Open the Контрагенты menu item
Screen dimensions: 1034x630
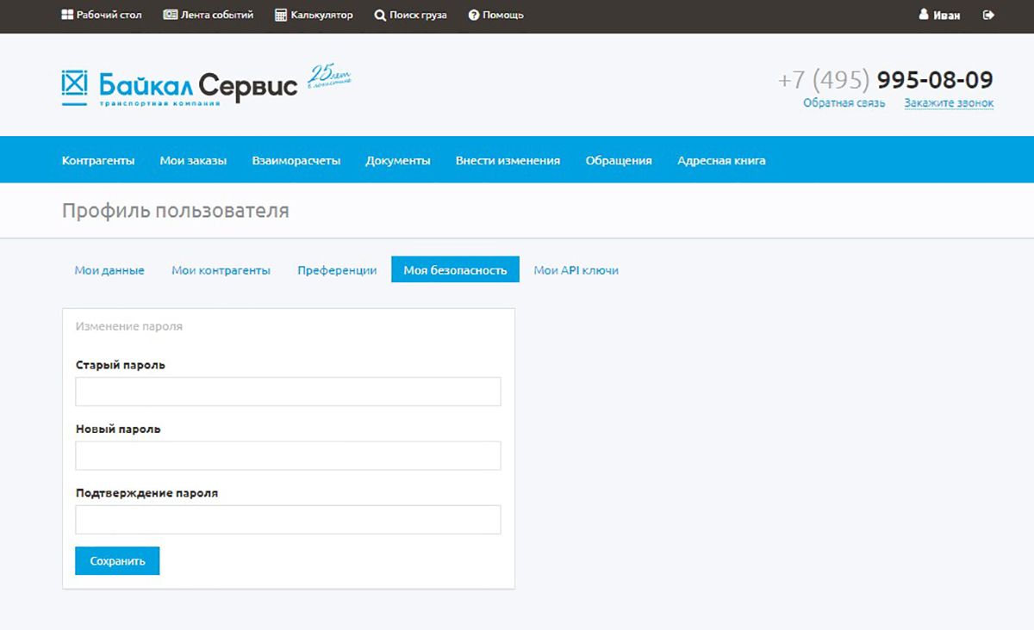click(98, 160)
